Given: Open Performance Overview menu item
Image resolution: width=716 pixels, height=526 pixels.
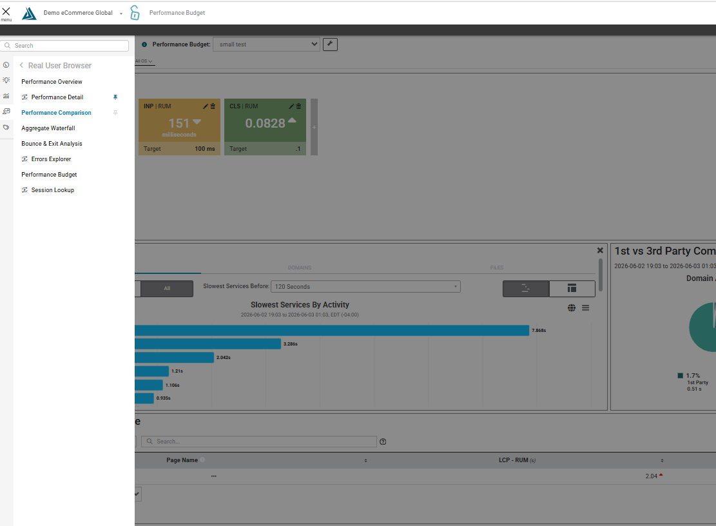Looking at the screenshot, I should tap(52, 82).
